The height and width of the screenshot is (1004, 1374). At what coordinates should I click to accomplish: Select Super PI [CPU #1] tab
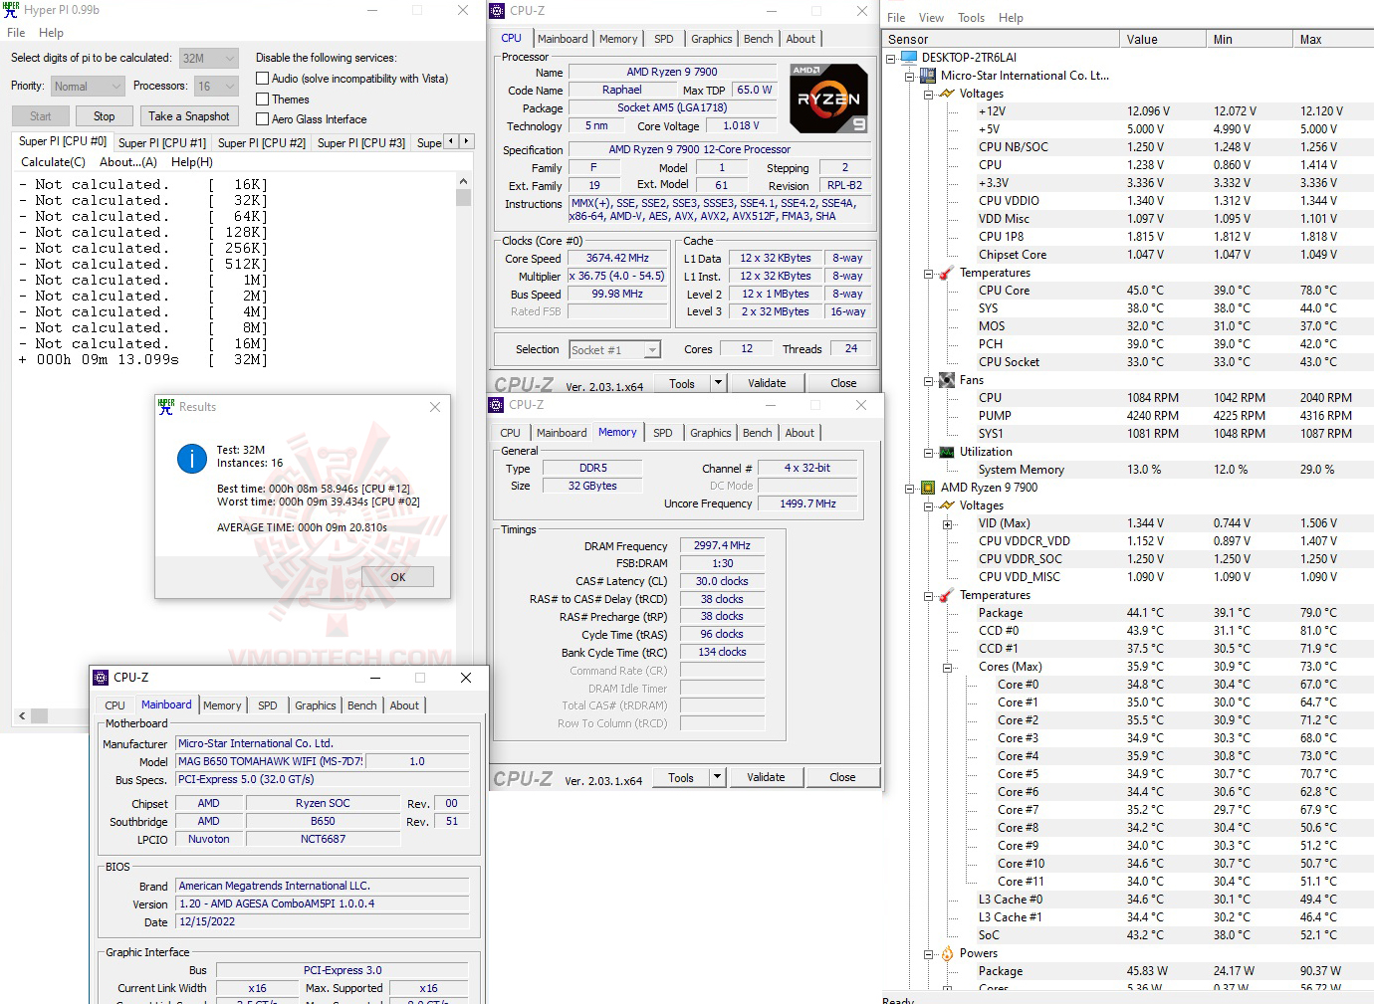[162, 143]
